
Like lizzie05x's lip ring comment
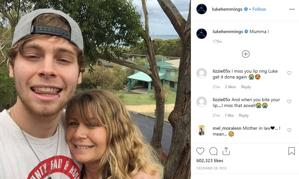point(289,73)
